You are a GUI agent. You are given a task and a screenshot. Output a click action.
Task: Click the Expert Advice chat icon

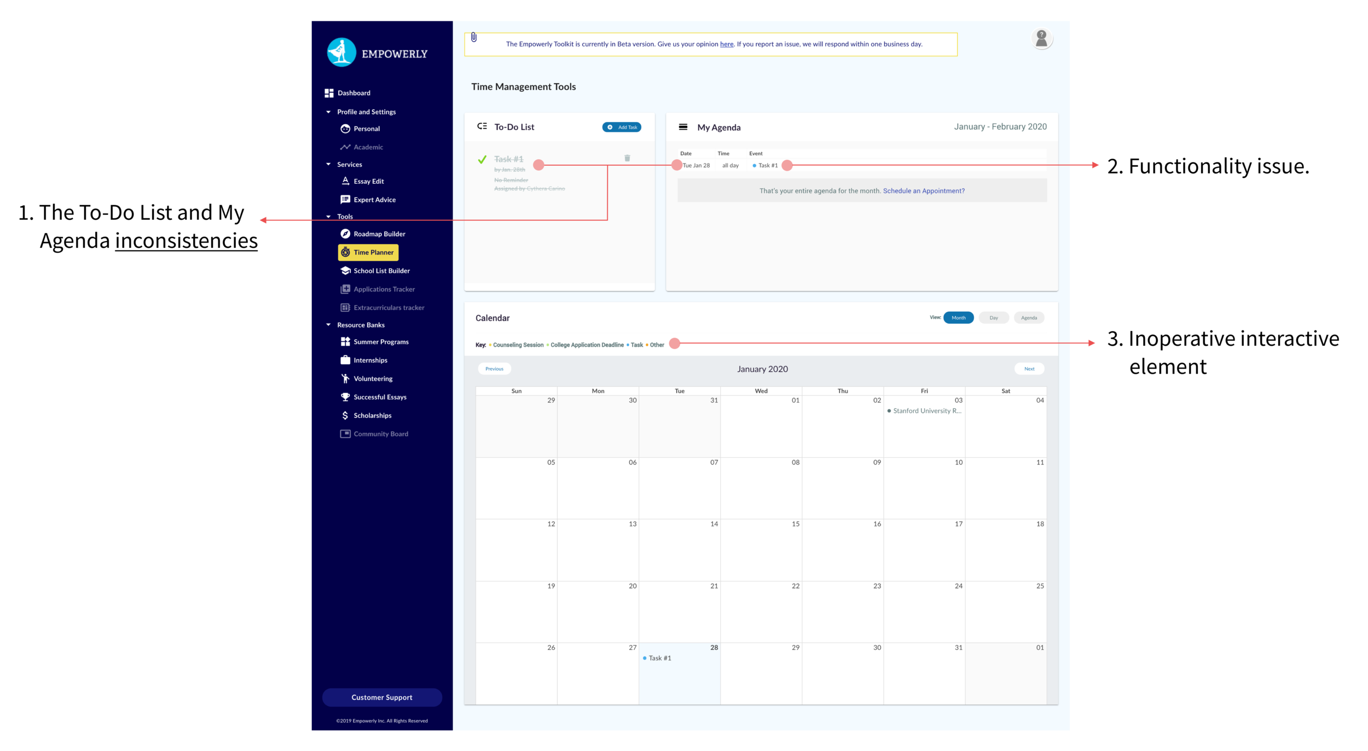coord(345,200)
